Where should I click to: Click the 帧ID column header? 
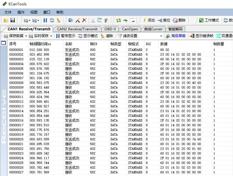click(x=93, y=44)
